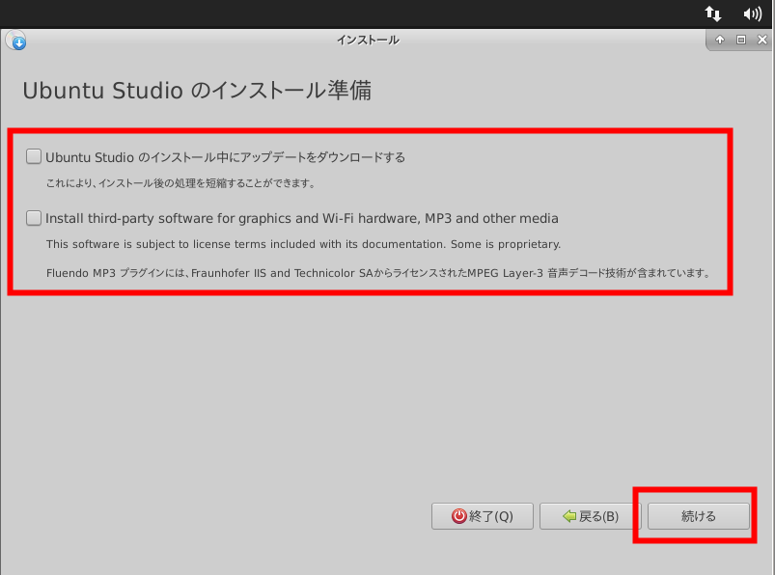Maximize the installer window
Viewport: 775px width, 575px height.
[x=741, y=40]
